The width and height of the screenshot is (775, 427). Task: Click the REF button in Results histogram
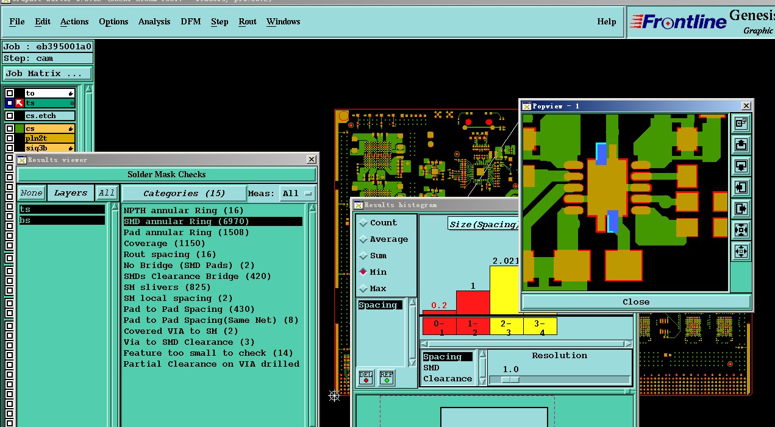(387, 377)
